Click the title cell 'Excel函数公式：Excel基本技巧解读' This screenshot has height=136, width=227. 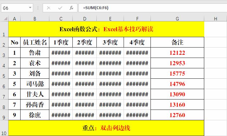pyautogui.click(x=106, y=29)
